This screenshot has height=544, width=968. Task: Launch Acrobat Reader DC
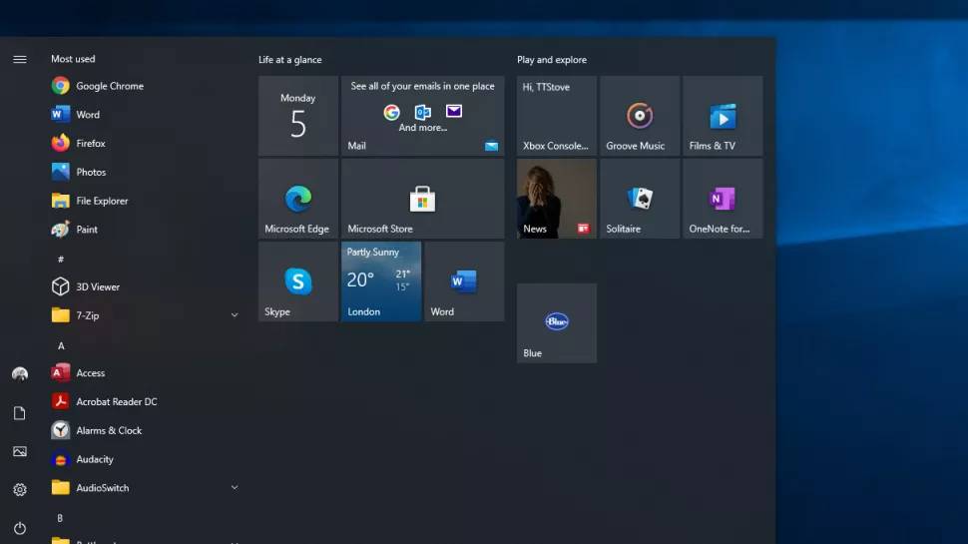tap(146, 401)
